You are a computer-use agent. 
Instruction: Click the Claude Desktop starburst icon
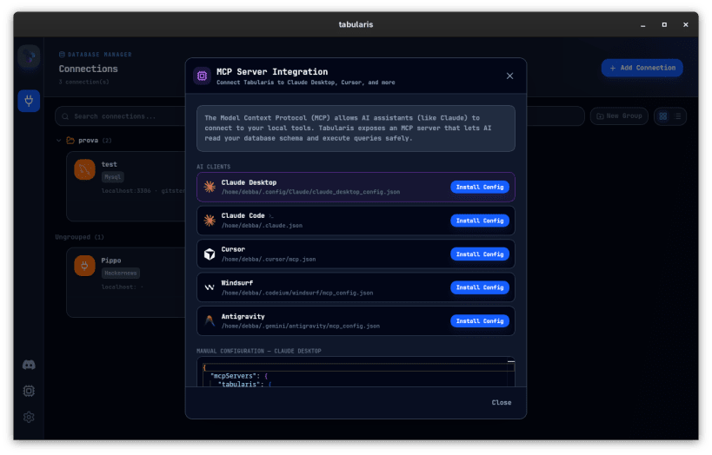210,187
